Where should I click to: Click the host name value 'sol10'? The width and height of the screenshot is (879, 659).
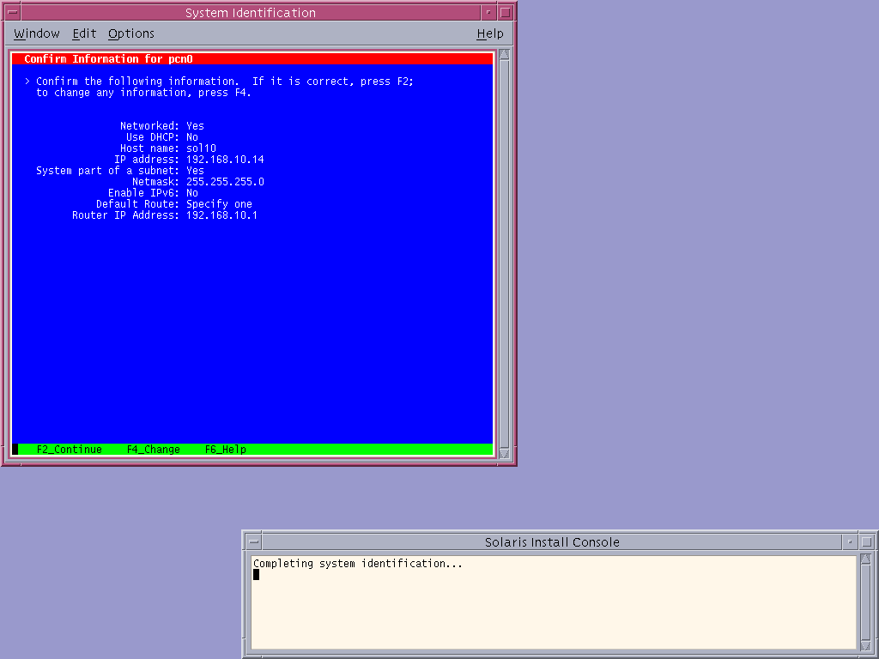pyautogui.click(x=201, y=148)
